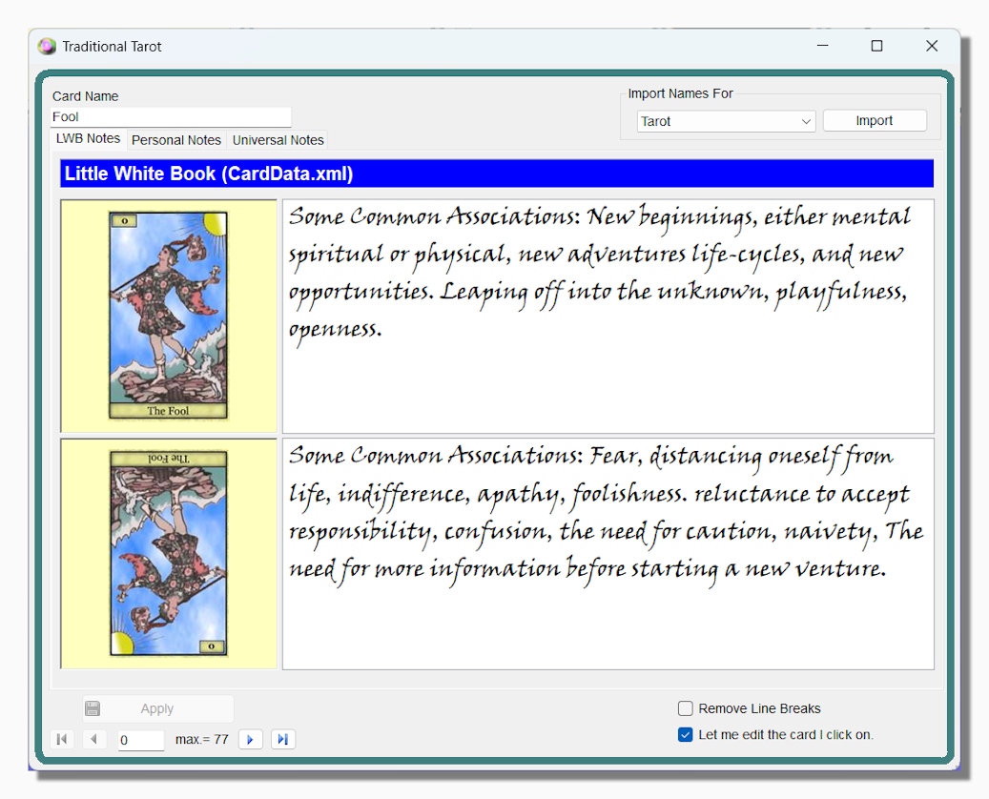Click the card number input field

coord(141,740)
